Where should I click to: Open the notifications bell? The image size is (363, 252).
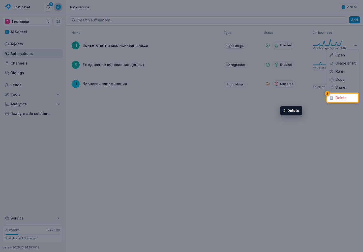point(48,7)
